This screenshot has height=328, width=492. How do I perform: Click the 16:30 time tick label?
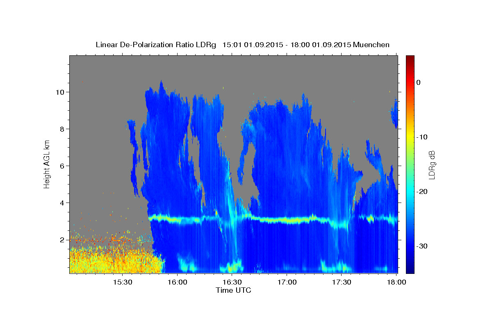pos(232,282)
